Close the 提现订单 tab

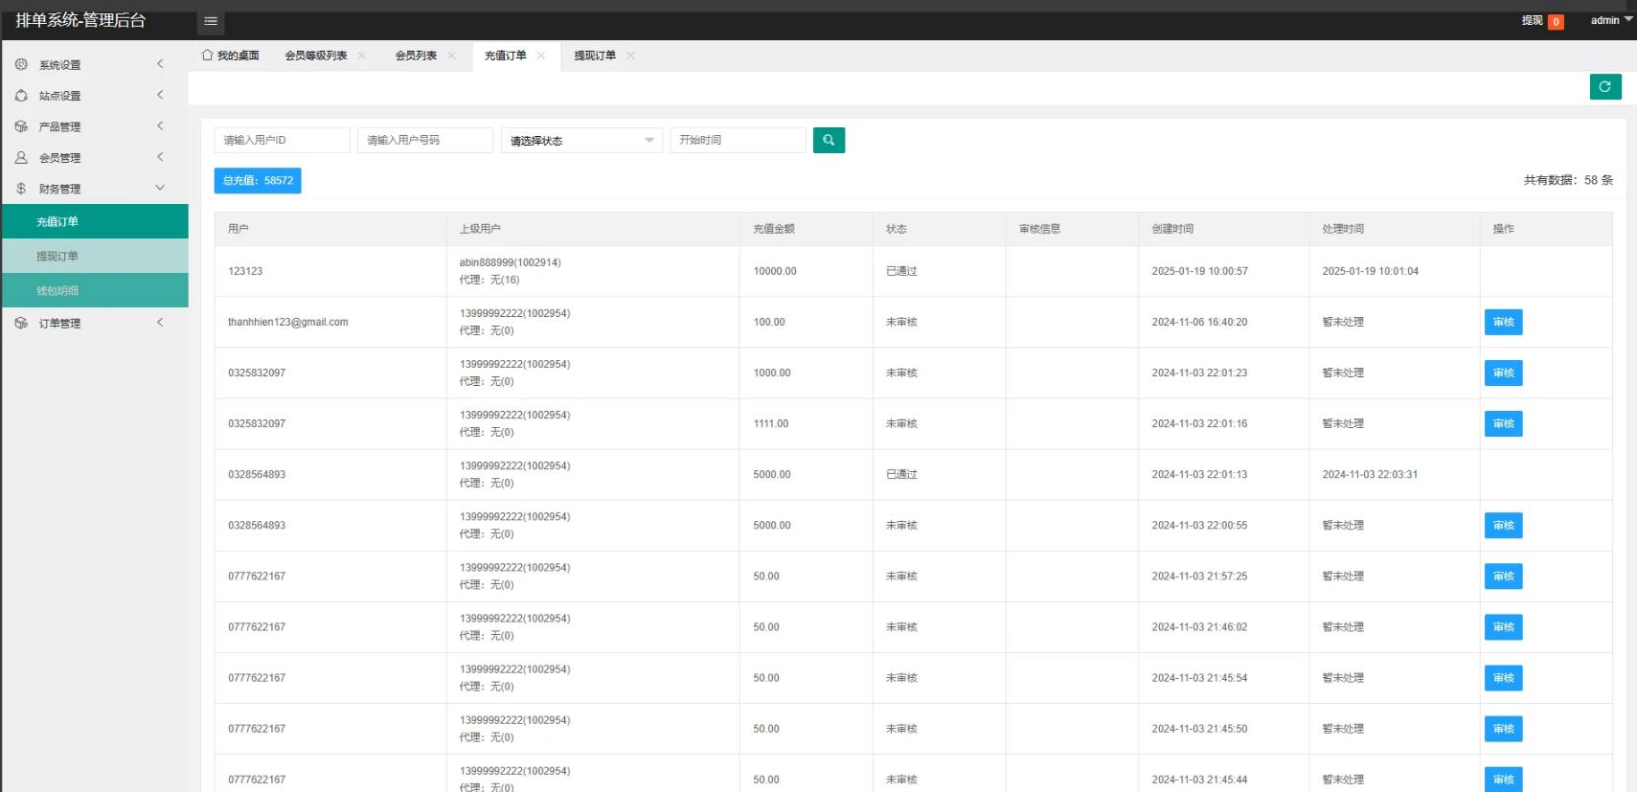pos(630,56)
